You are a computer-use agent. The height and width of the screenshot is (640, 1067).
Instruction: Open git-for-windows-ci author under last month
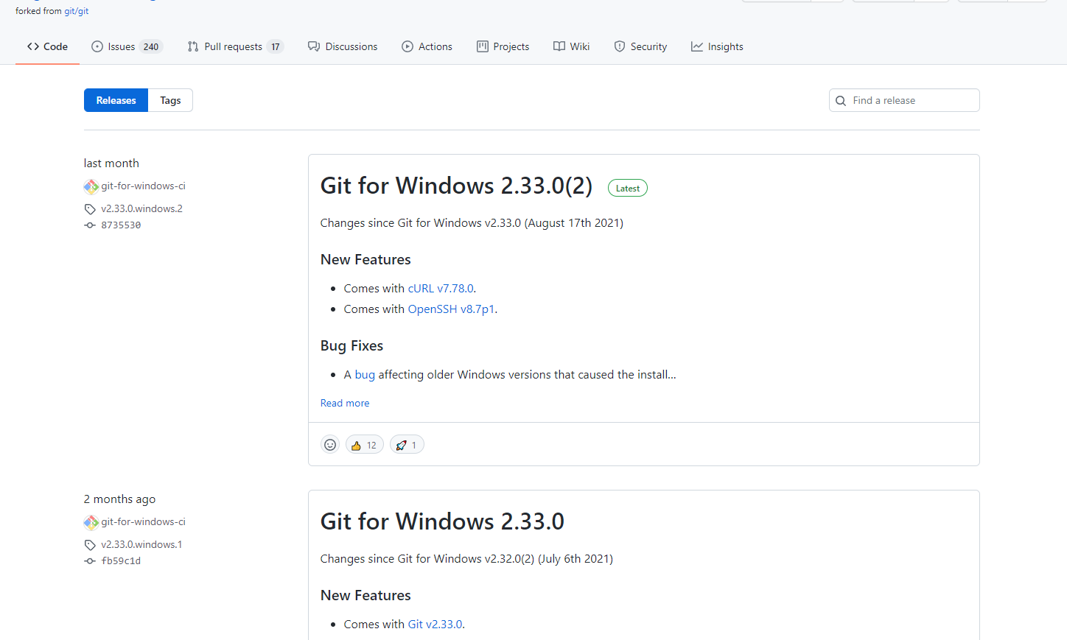[143, 186]
